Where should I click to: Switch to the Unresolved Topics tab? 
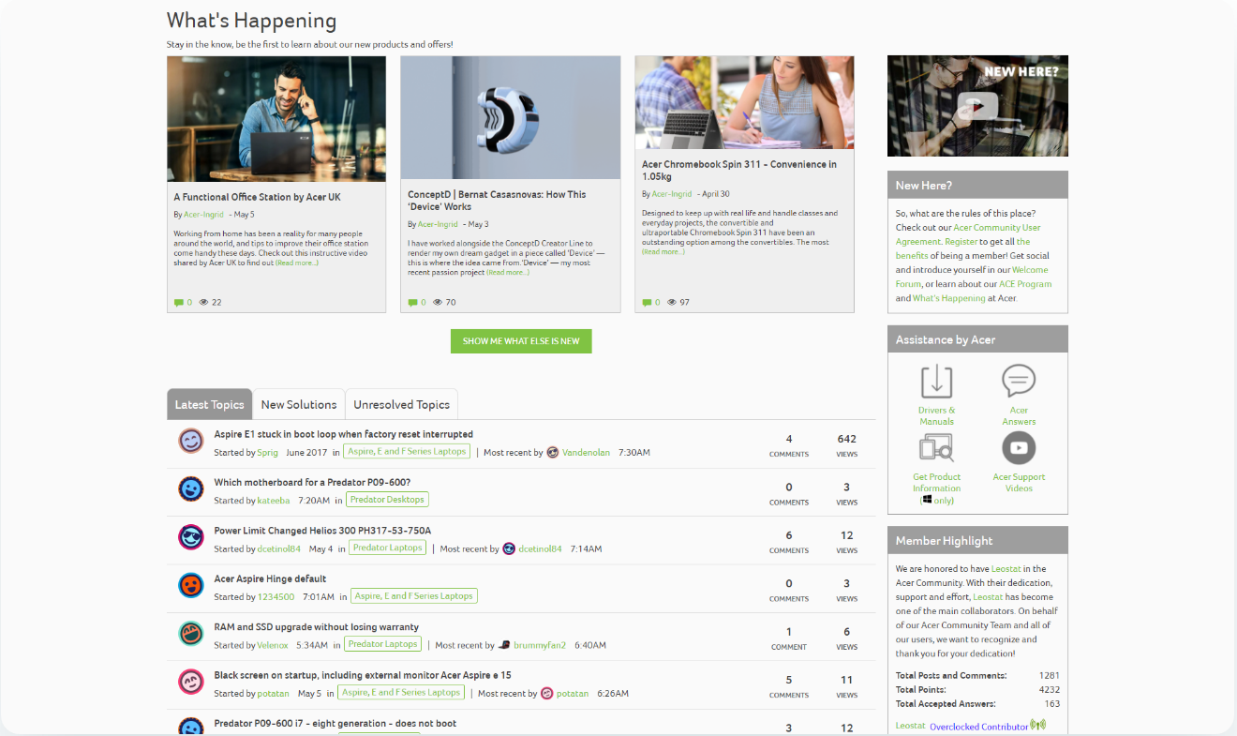[x=402, y=404]
